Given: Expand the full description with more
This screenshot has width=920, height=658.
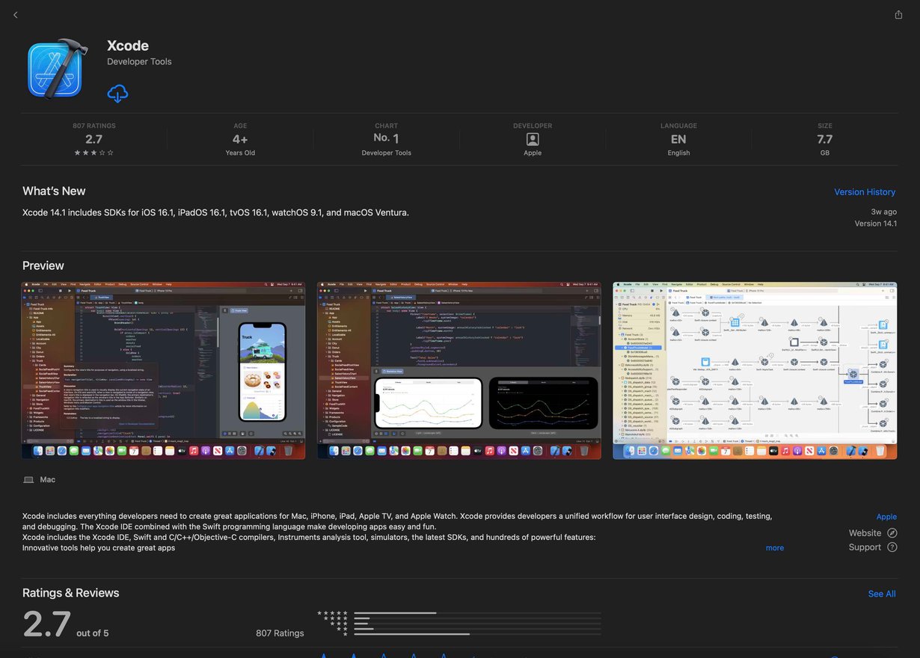Looking at the screenshot, I should (775, 547).
